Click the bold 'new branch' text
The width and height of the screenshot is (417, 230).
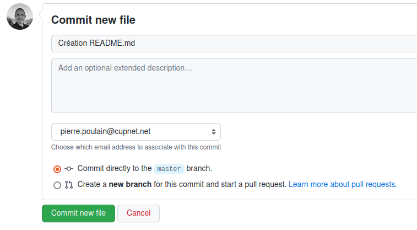(130, 184)
